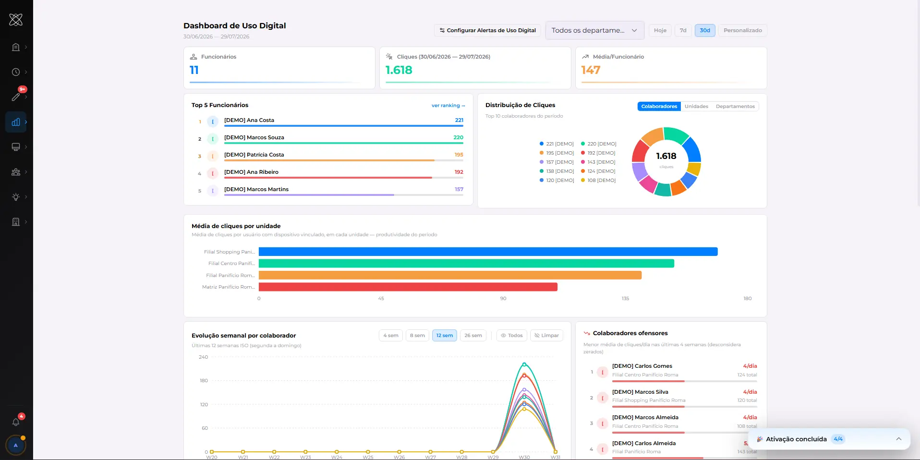
Task: Select the bar chart analytics sidebar icon
Action: point(16,122)
